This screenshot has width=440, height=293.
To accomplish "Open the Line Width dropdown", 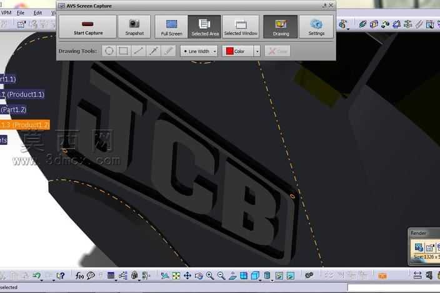I will 199,51.
